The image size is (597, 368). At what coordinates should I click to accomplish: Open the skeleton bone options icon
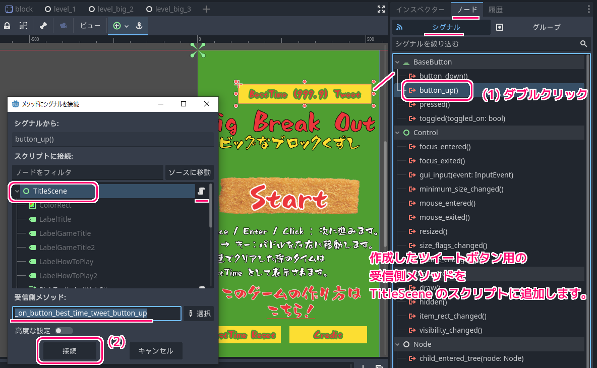click(x=43, y=26)
